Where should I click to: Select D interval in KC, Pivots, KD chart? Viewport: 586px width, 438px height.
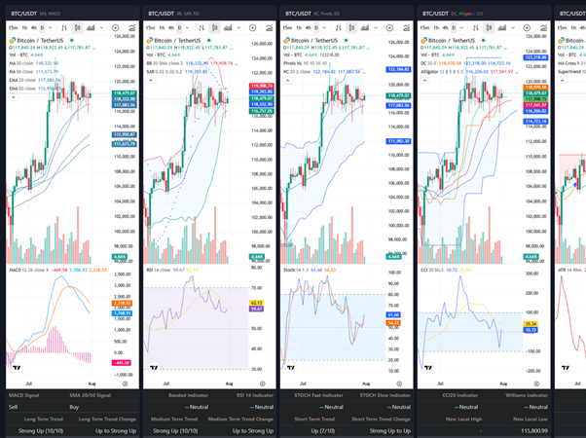316,27
